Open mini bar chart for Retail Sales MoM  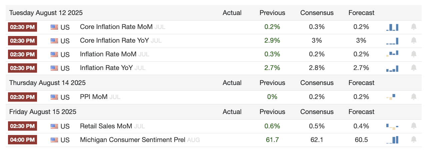[392, 126]
